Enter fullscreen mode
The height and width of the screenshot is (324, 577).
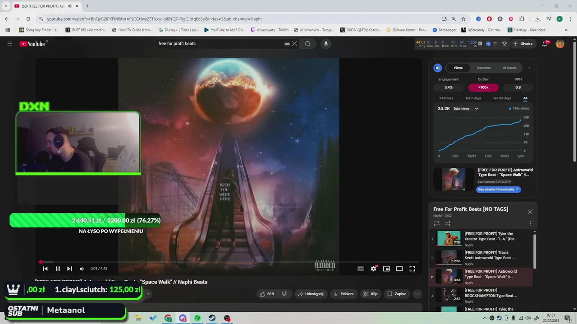[x=412, y=269]
